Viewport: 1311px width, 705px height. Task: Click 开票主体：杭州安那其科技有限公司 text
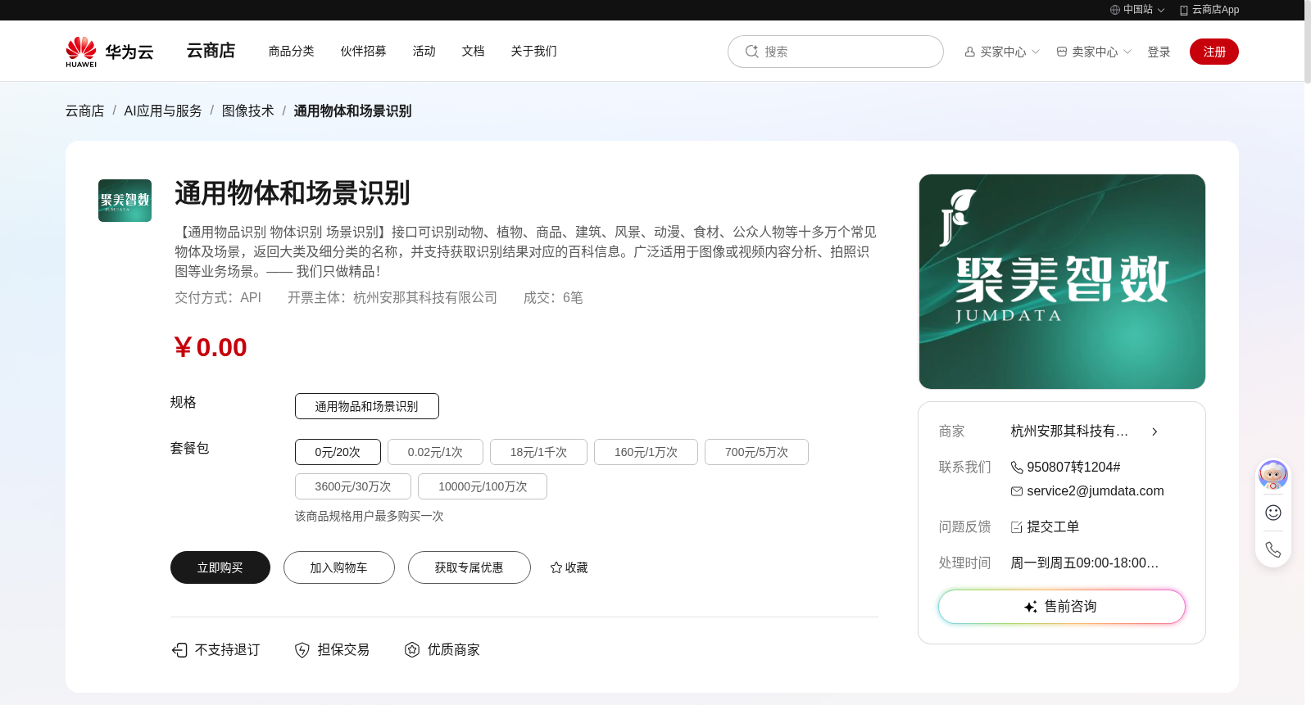tap(392, 298)
